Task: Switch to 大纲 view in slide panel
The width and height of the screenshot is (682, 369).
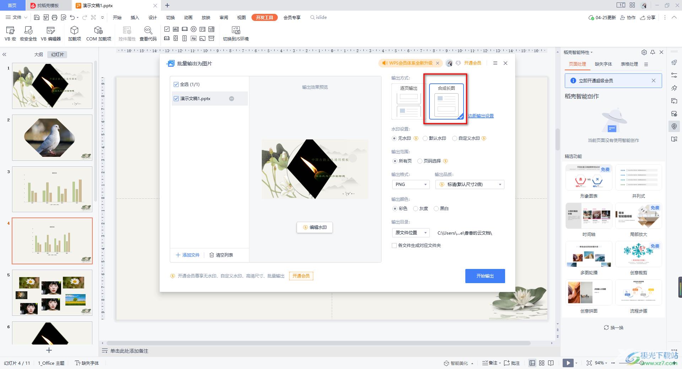Action: point(38,55)
